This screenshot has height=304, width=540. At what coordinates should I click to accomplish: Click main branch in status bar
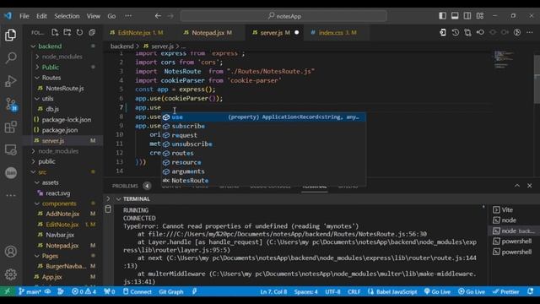(x=30, y=291)
